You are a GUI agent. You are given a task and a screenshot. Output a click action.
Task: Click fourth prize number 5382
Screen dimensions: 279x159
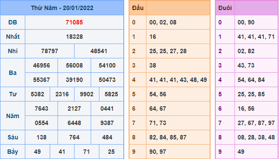pos(37,94)
